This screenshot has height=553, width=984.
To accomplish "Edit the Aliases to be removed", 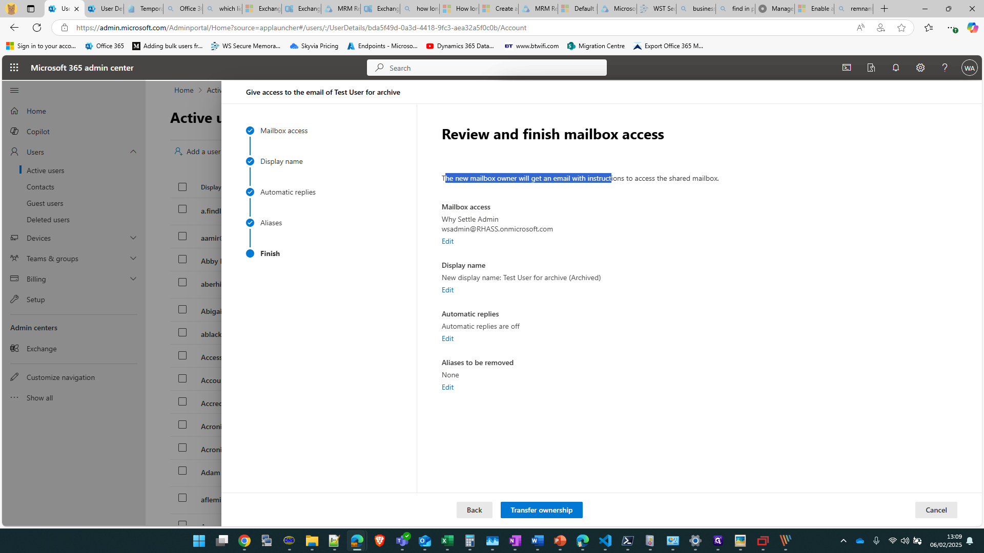I will coord(447,387).
